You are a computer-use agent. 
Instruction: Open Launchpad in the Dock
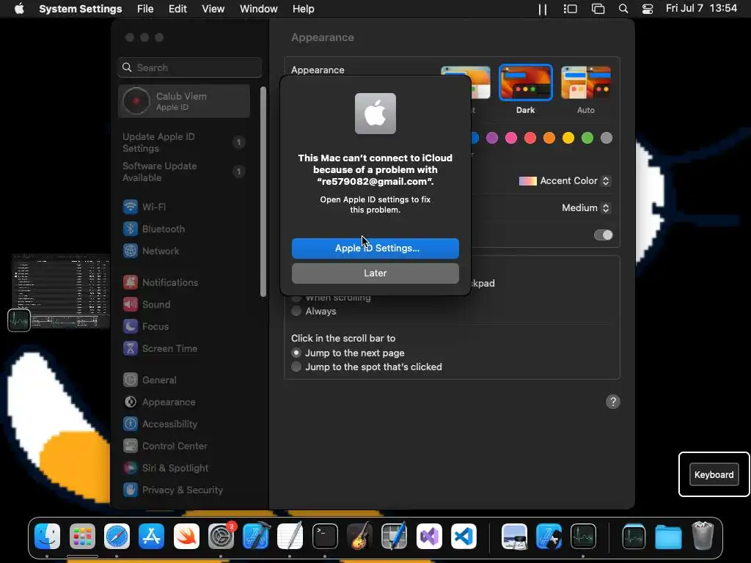point(82,536)
